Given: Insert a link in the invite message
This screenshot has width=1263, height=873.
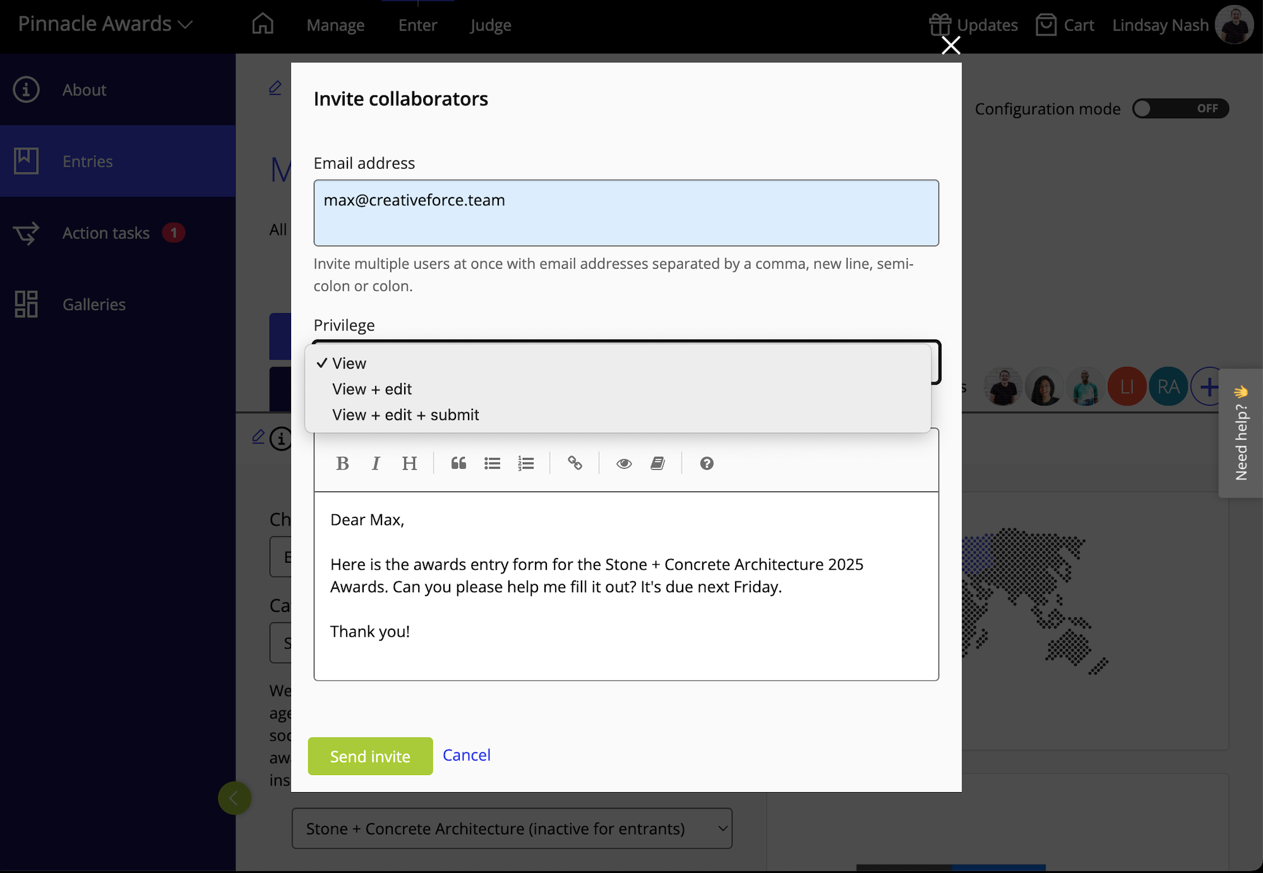Looking at the screenshot, I should tap(575, 463).
